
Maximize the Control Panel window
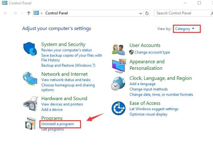[199, 3]
